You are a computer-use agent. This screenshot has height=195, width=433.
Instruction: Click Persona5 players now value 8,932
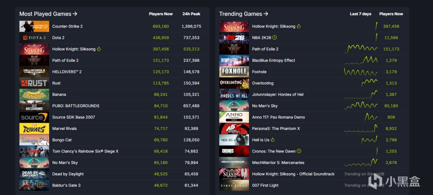(x=391, y=129)
